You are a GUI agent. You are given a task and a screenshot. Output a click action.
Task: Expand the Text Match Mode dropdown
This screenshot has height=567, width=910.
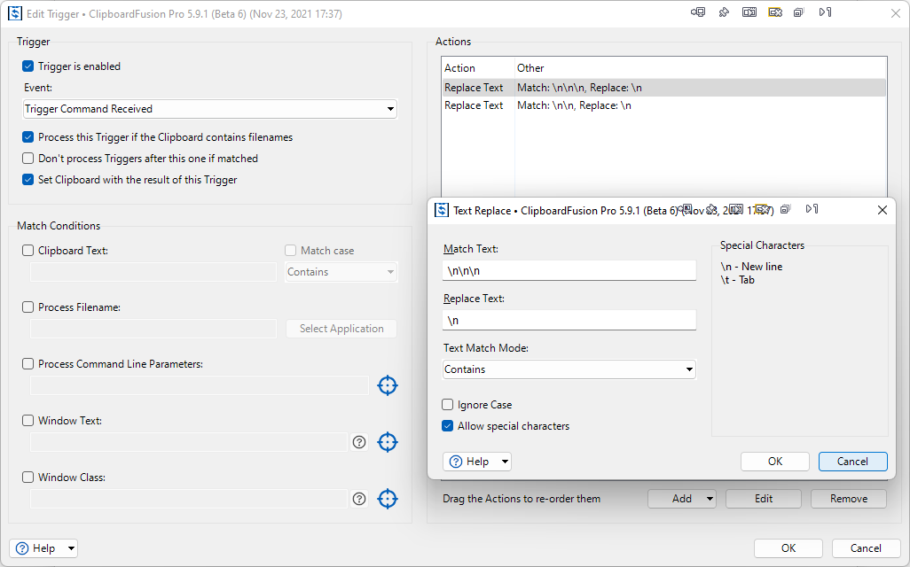pos(569,369)
